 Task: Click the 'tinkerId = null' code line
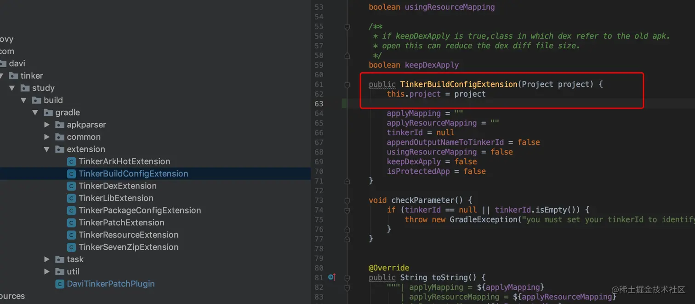coord(421,132)
